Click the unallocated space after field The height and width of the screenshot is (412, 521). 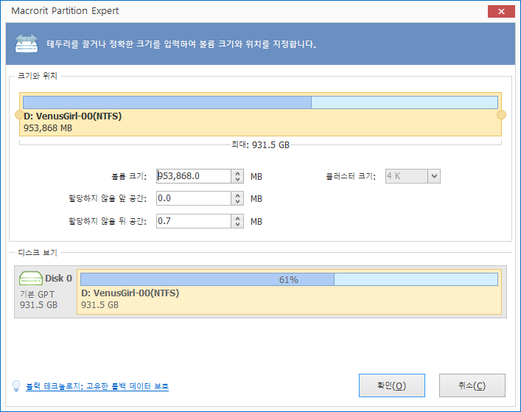pyautogui.click(x=194, y=221)
